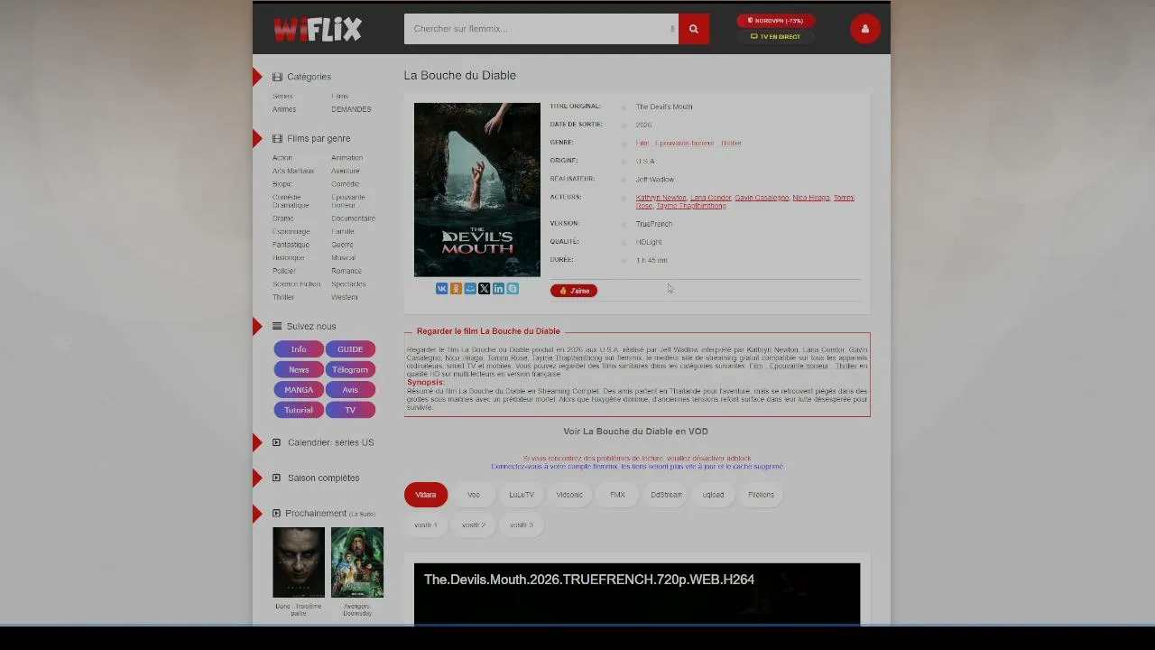This screenshot has height=650, width=1155.
Task: Browse the Arts Martiaux genre
Action: click(x=293, y=171)
